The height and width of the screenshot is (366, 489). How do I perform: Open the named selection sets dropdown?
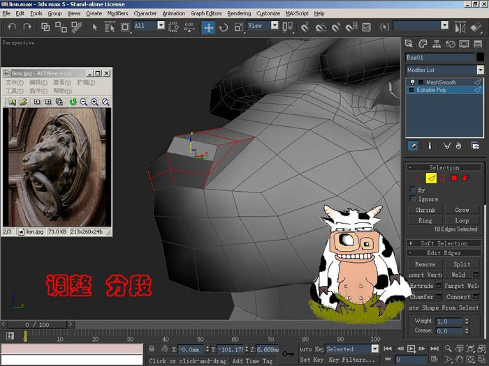pyautogui.click(x=445, y=26)
